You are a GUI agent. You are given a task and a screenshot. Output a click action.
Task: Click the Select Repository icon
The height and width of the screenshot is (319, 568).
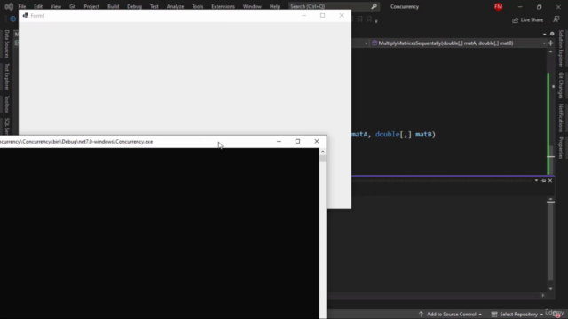pos(494,314)
